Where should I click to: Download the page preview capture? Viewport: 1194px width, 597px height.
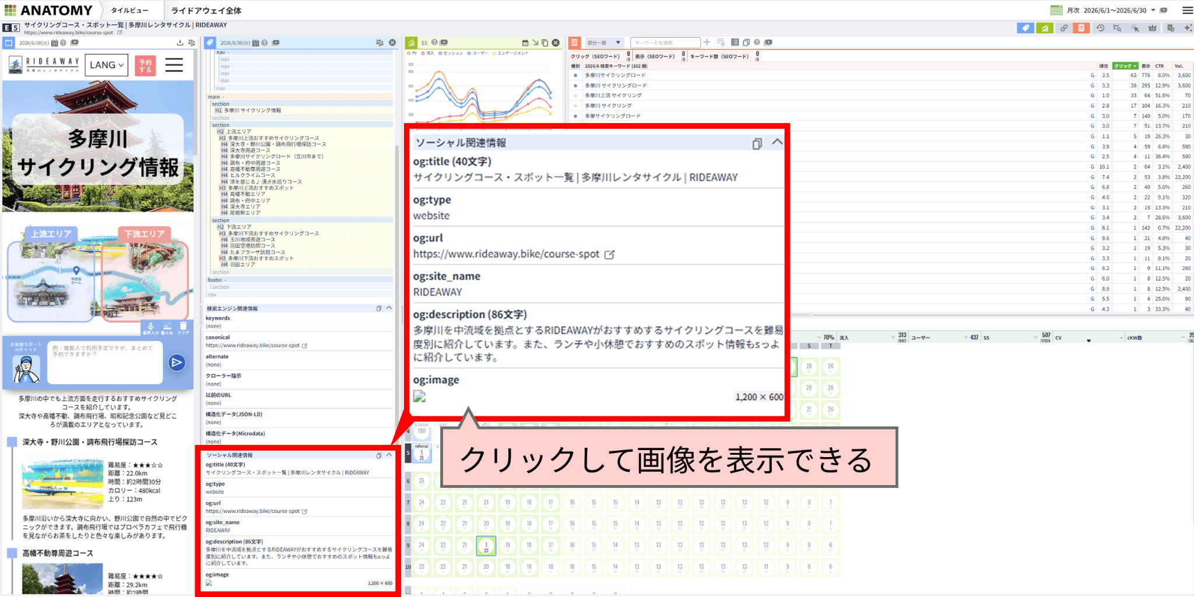point(180,43)
